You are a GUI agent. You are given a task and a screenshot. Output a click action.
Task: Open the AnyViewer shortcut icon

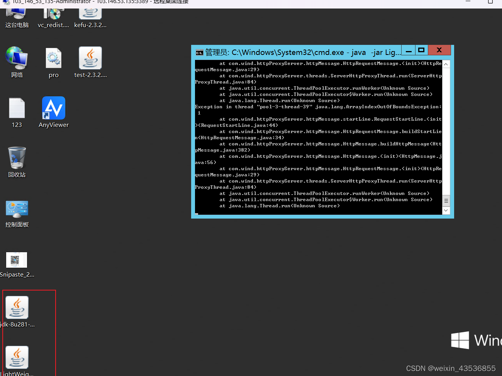[54, 112]
